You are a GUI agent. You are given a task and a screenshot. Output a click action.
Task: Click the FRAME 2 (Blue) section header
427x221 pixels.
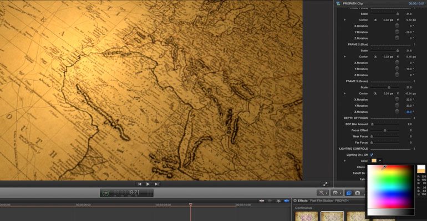coord(358,44)
